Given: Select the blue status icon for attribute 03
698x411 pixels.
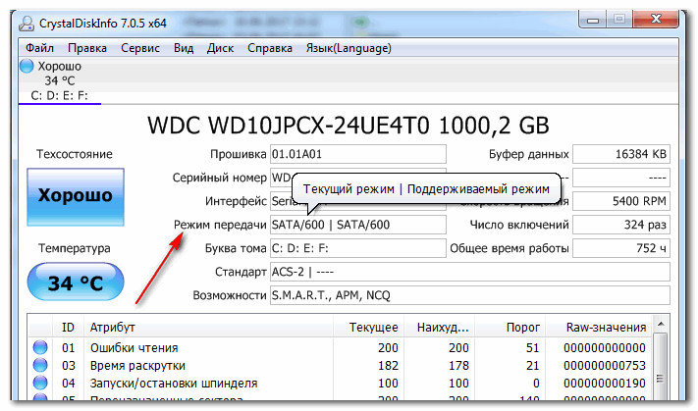Looking at the screenshot, I should 40,365.
